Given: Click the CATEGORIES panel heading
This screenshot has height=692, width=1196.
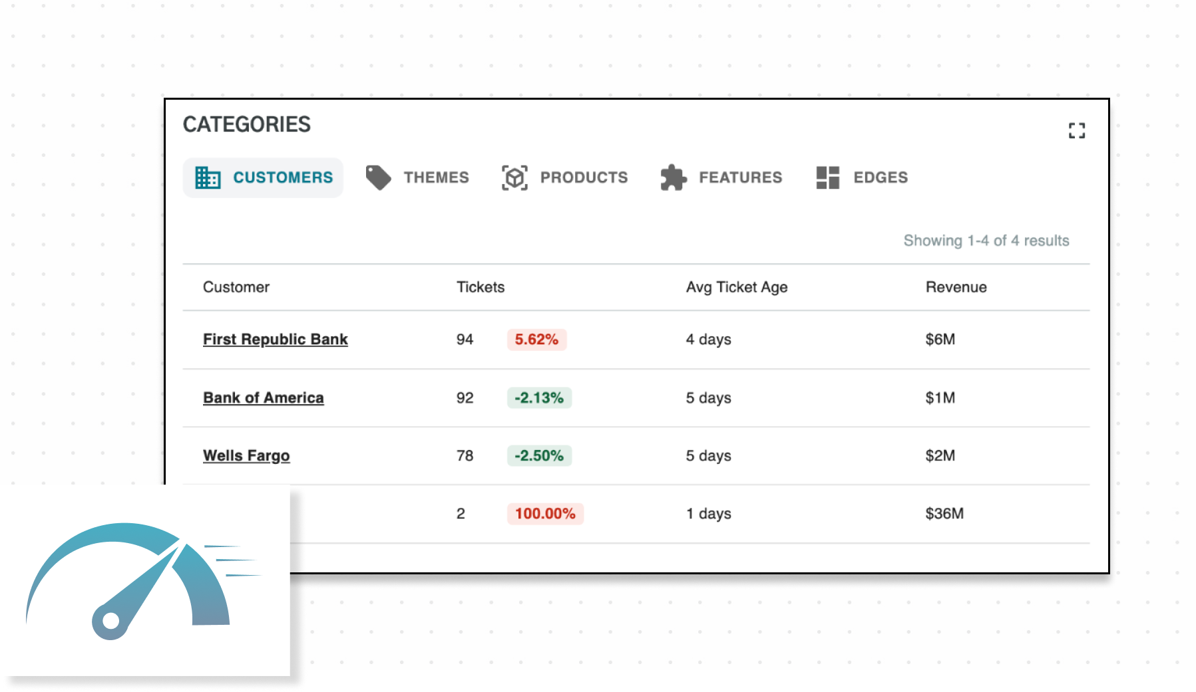Looking at the screenshot, I should 247,124.
